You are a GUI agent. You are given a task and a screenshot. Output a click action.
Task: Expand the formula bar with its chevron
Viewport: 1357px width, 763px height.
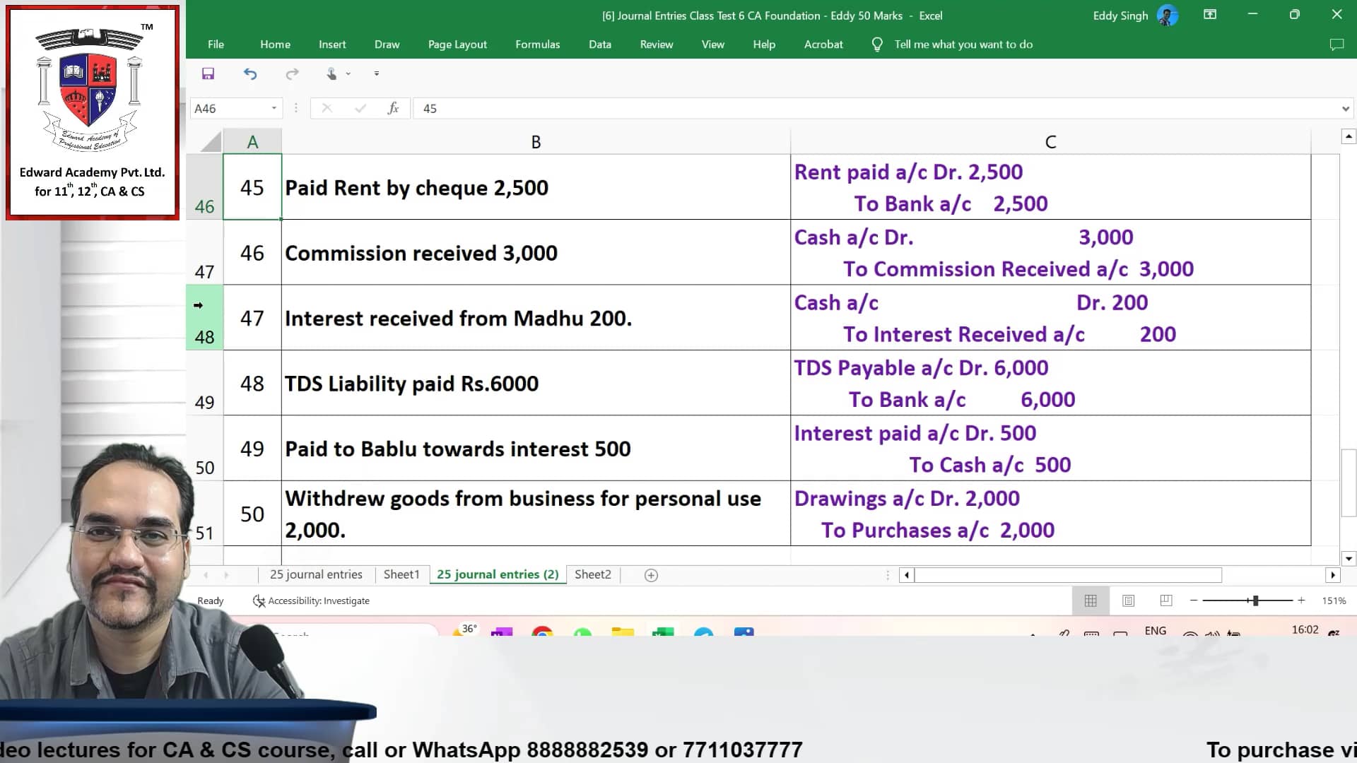tap(1345, 108)
